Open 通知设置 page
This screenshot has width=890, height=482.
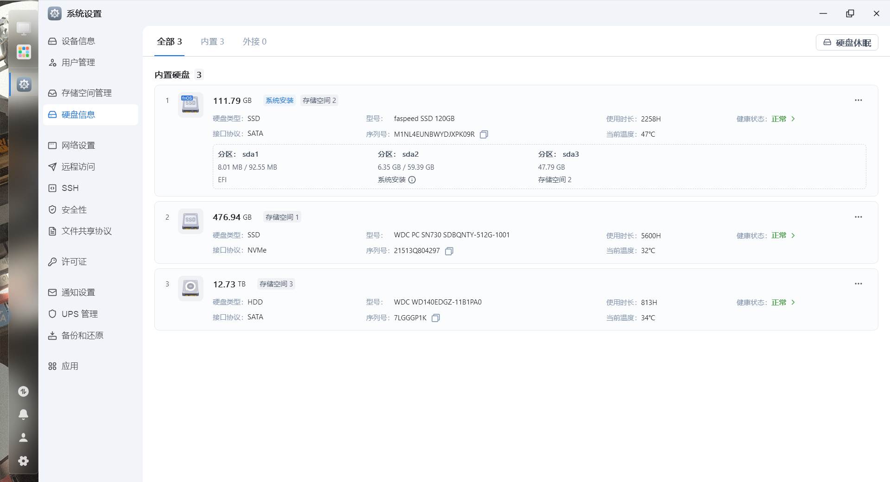[x=90, y=292]
